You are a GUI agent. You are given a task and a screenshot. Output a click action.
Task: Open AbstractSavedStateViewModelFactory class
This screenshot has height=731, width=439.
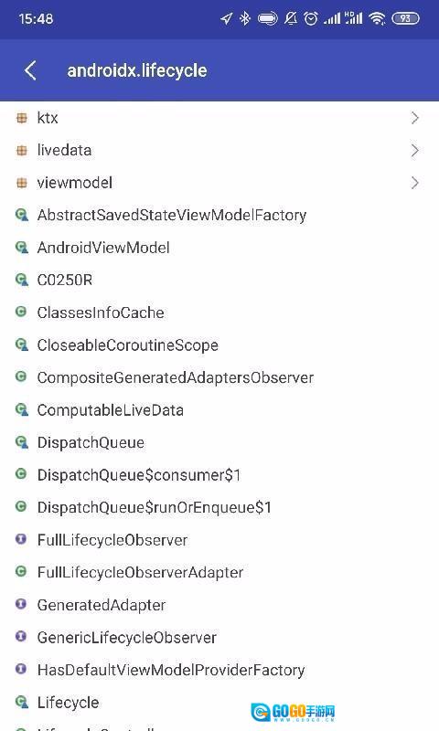click(219, 215)
